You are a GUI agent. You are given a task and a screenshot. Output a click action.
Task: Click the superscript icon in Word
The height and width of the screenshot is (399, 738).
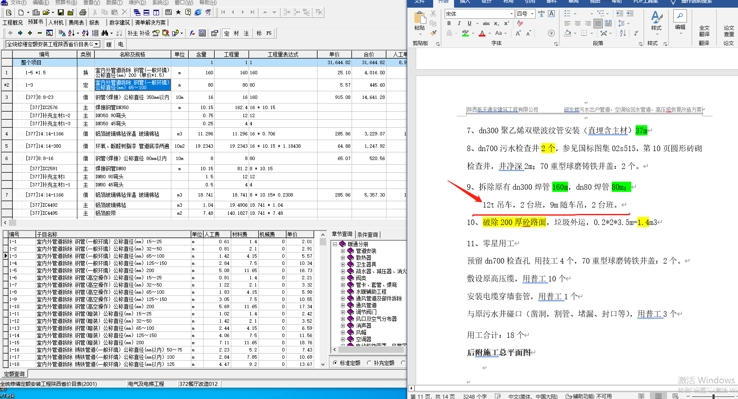coord(507,23)
